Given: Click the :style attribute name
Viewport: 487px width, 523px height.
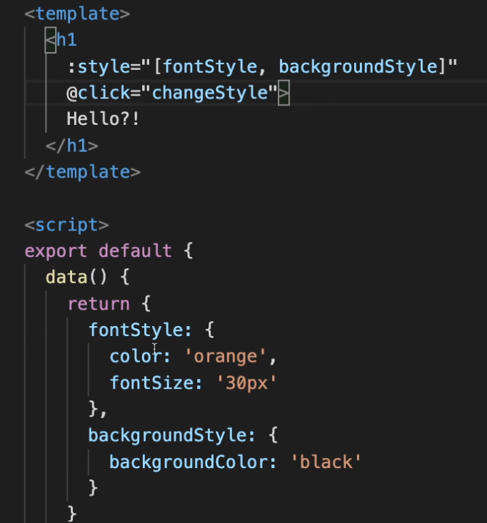Looking at the screenshot, I should (99, 66).
